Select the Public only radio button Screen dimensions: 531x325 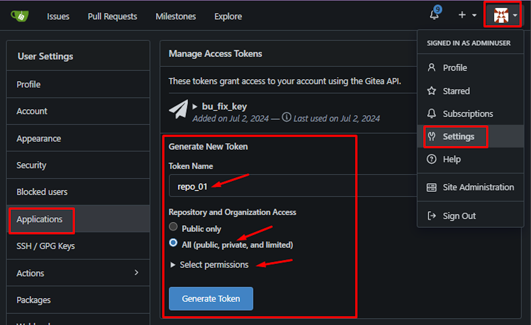173,227
